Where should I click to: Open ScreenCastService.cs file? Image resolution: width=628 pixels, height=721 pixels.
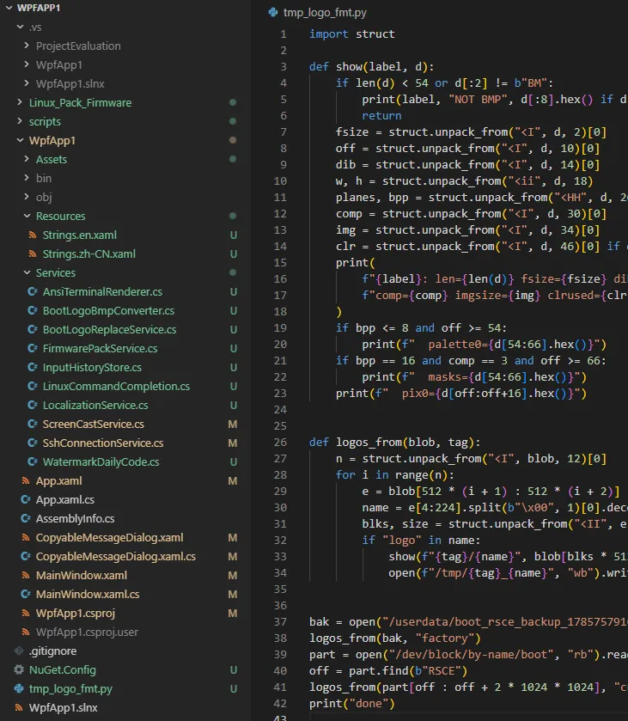point(94,424)
